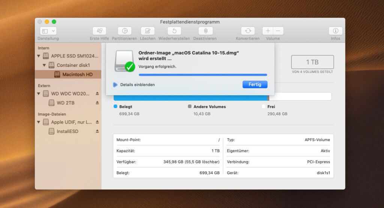Screen dimensions: 384x208
Task: Click the APFS-Volume type value
Action: coord(317,140)
